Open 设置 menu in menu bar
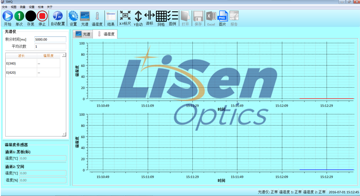Image resolution: width=360 pixels, height=196 pixels. click(x=32, y=7)
